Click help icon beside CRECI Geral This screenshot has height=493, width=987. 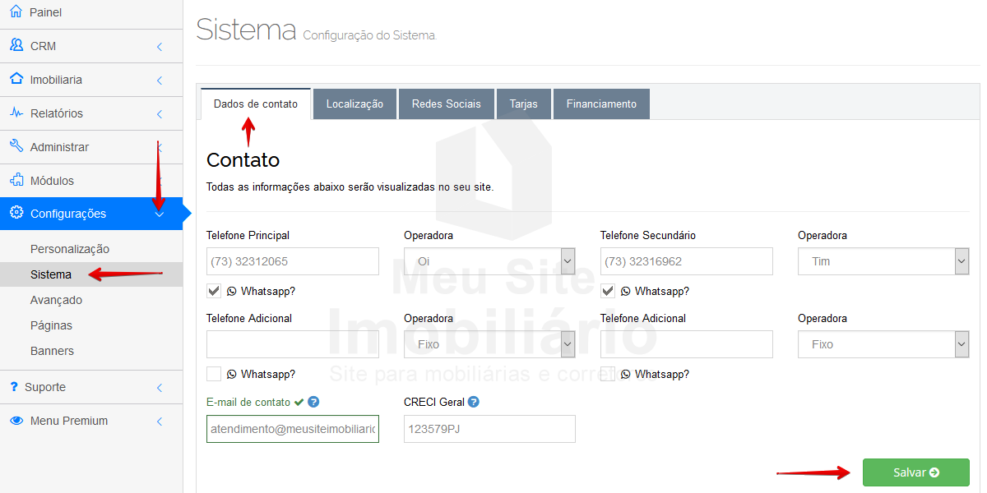pos(473,402)
